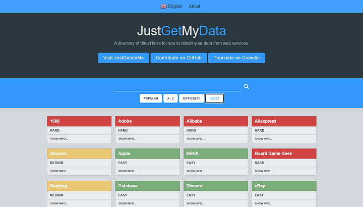The width and height of the screenshot is (363, 207).
Task: Expand Show Info under Adobe
Action: [x=127, y=139]
